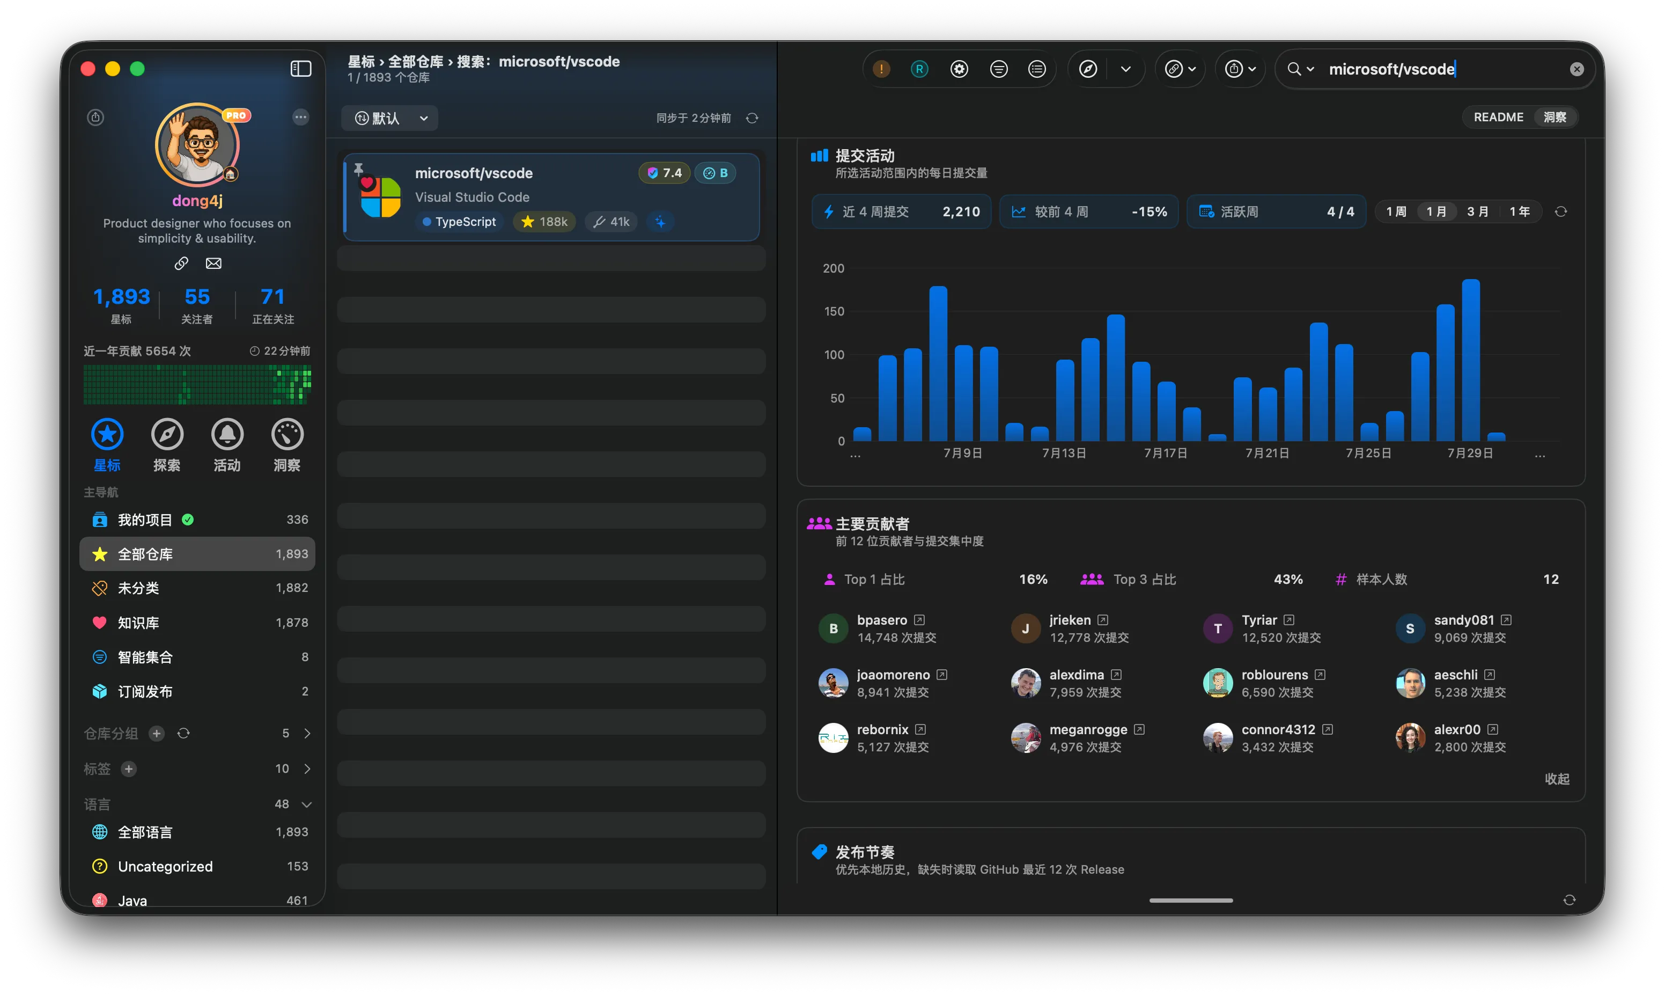
Task: Open the link options dropdown in toolbar
Action: (1180, 69)
